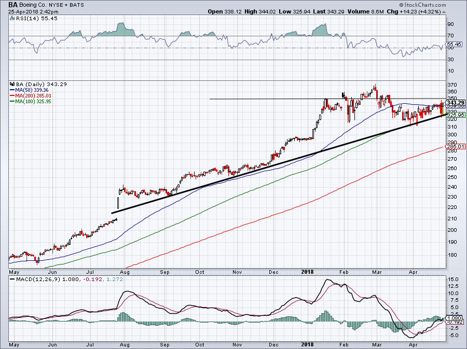467x349 pixels.
Task: Click the price axis label 260
Action: point(452,169)
